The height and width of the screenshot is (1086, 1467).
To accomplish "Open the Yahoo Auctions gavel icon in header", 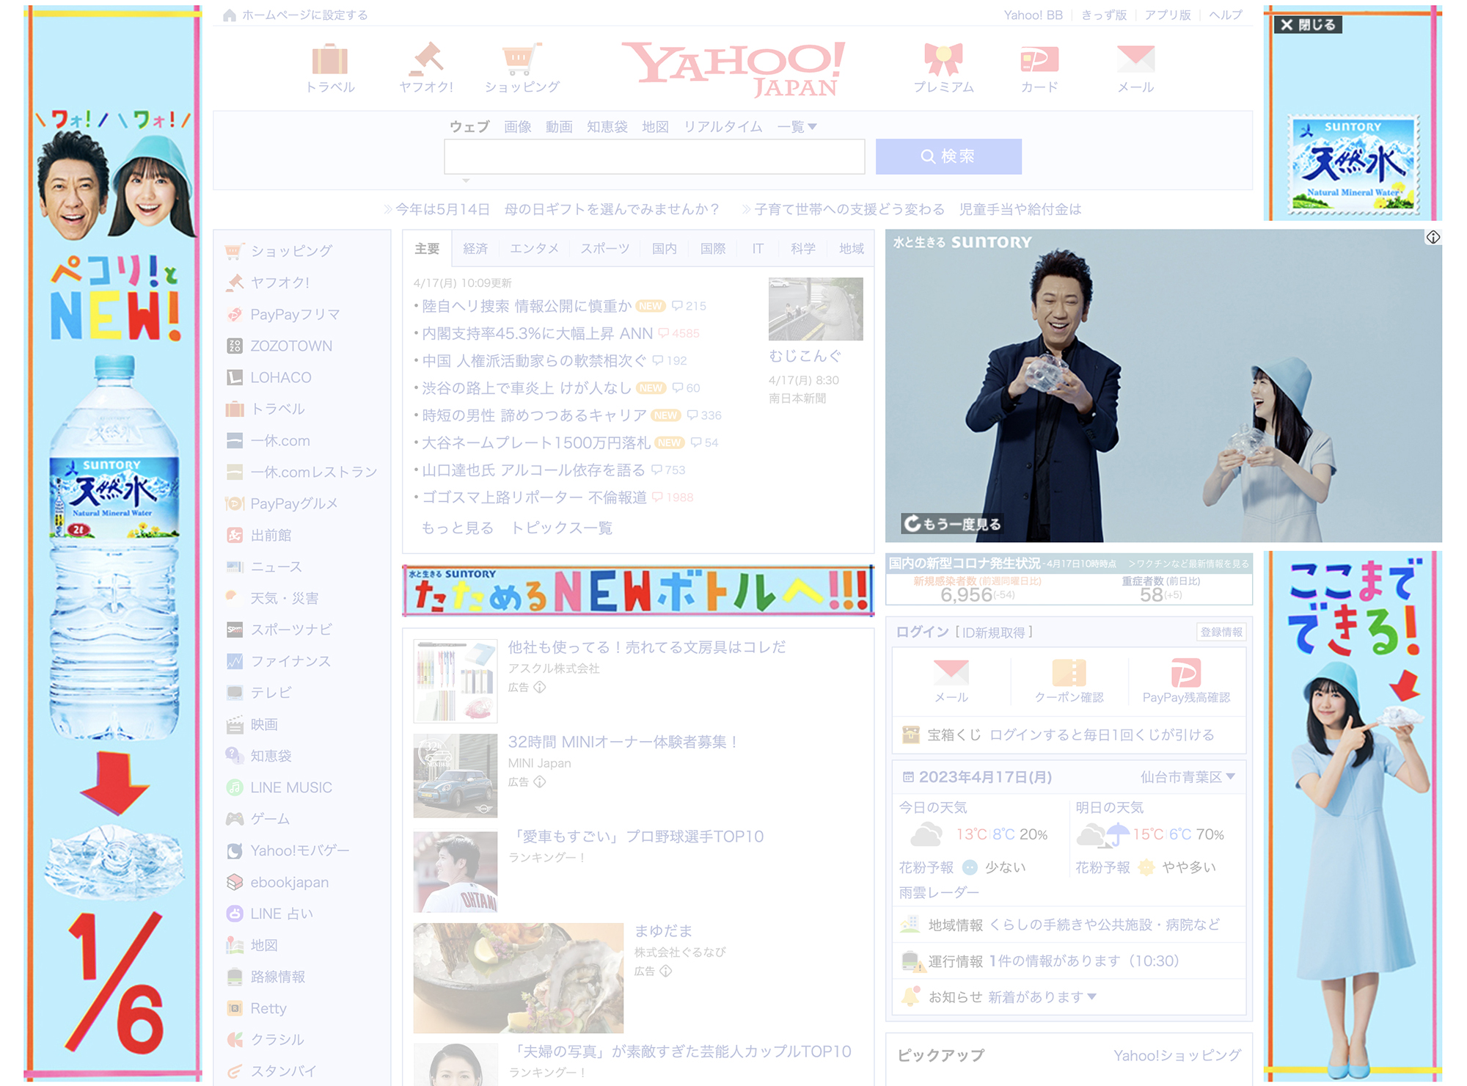I will [426, 59].
